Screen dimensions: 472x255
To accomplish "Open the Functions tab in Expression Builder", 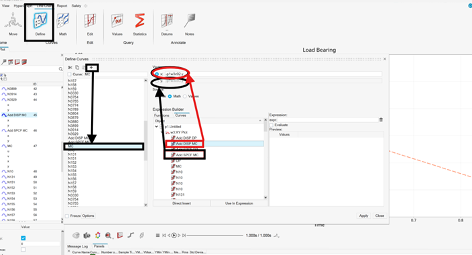I will click(x=162, y=115).
